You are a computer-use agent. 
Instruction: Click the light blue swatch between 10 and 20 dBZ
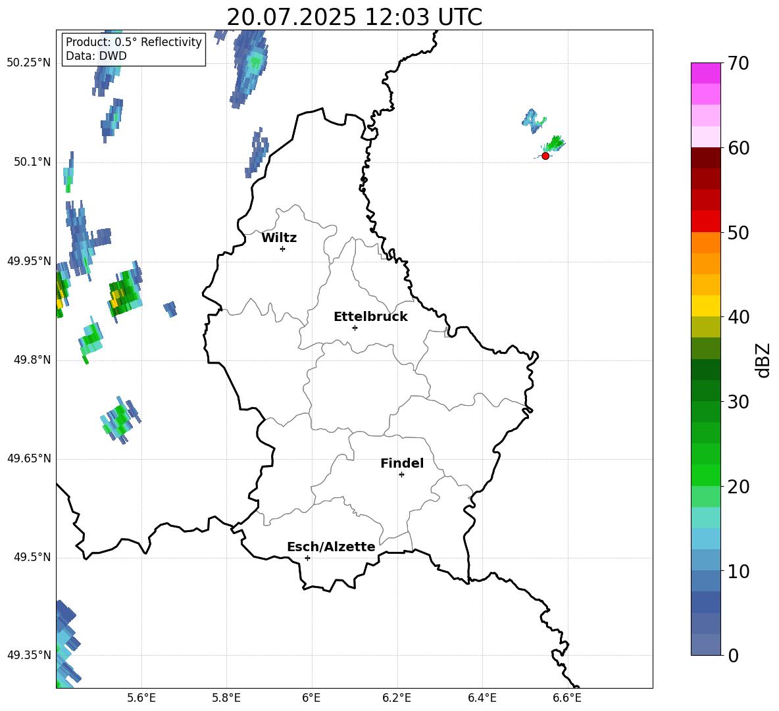(706, 539)
